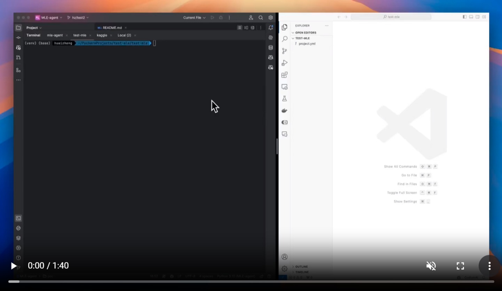Open Current File run configuration dropdown

[x=194, y=18]
